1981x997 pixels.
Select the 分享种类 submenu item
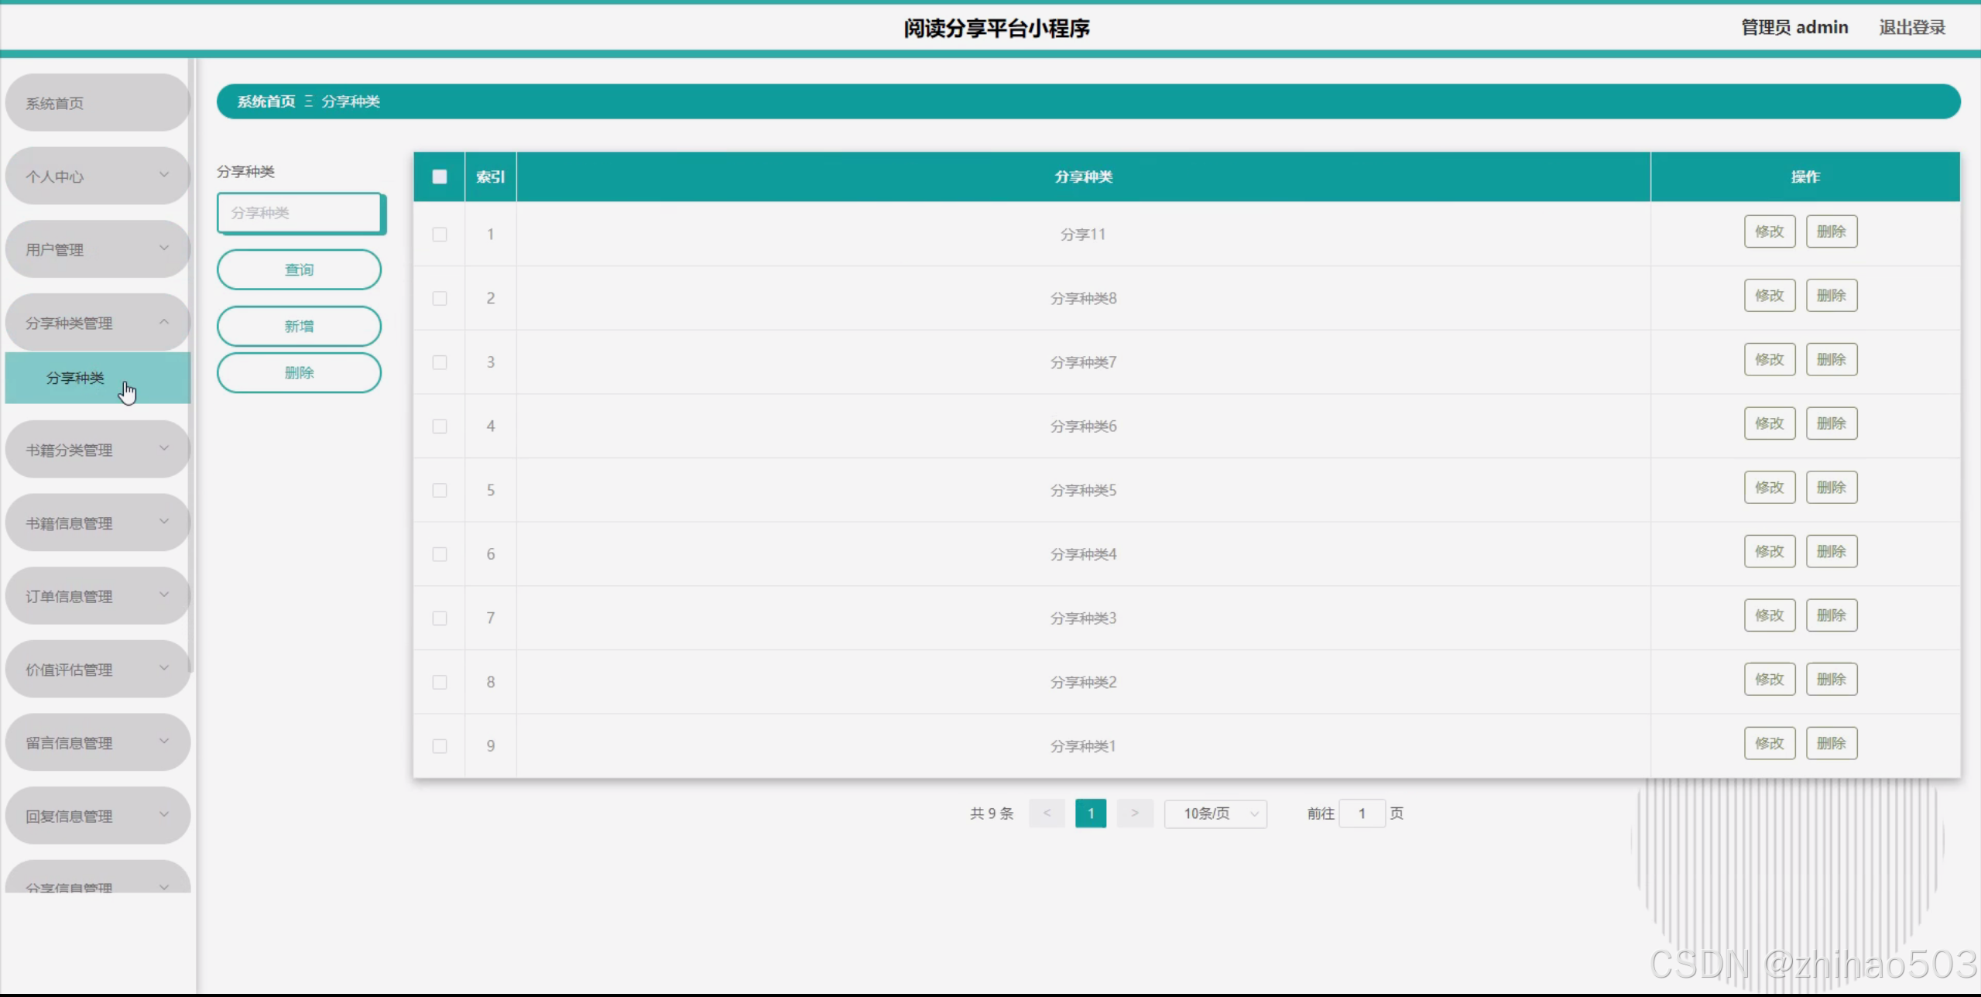click(75, 378)
